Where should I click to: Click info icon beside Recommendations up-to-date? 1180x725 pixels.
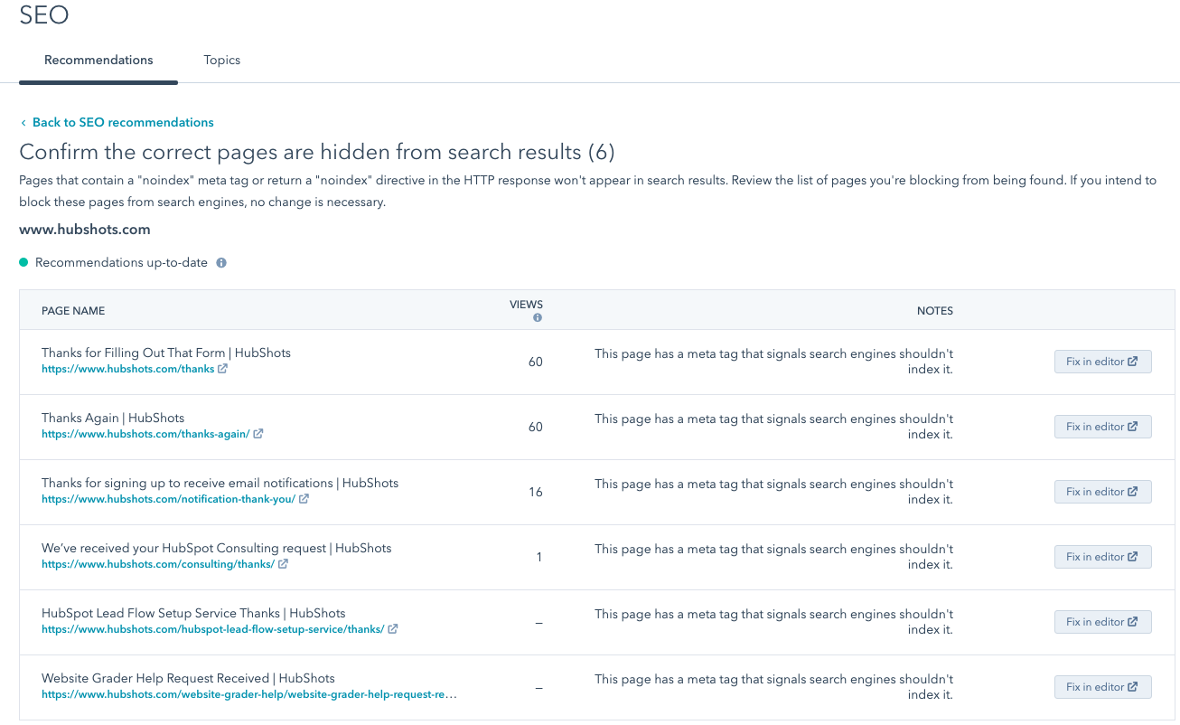221,263
